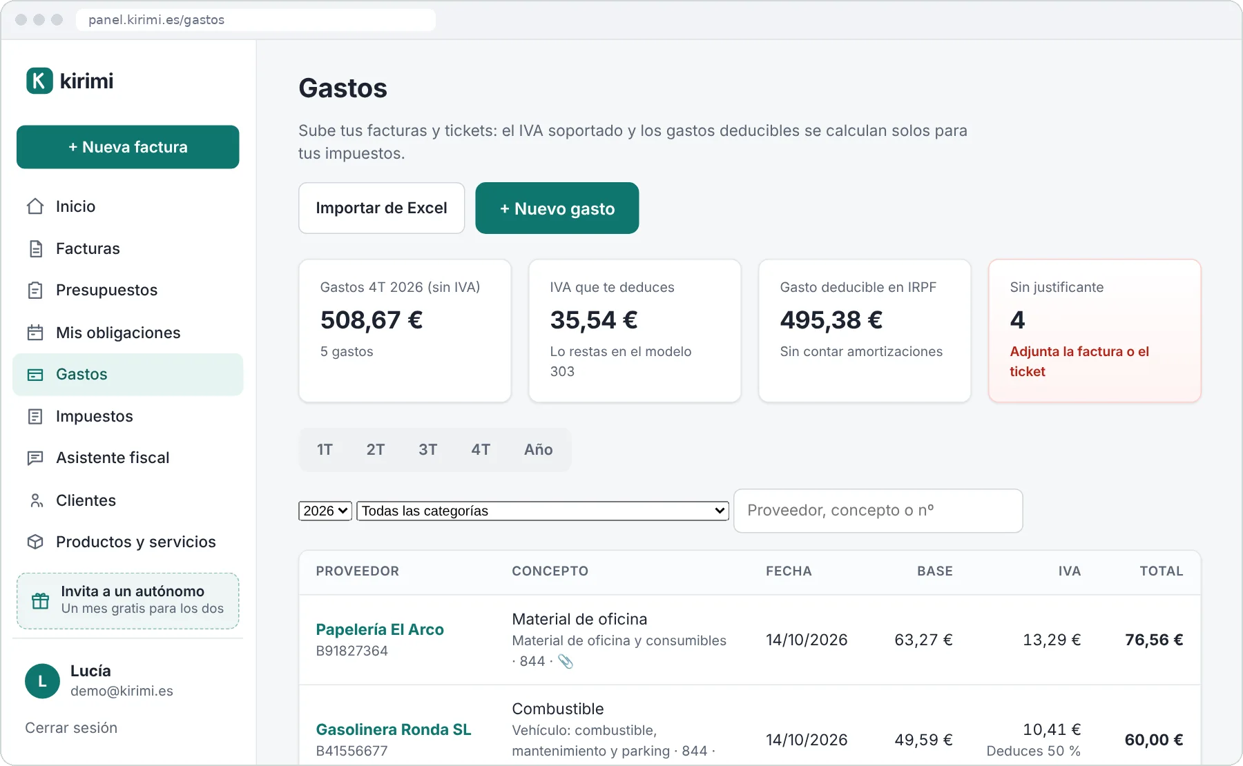
Task: Open Presupuestos page
Action: point(128,291)
